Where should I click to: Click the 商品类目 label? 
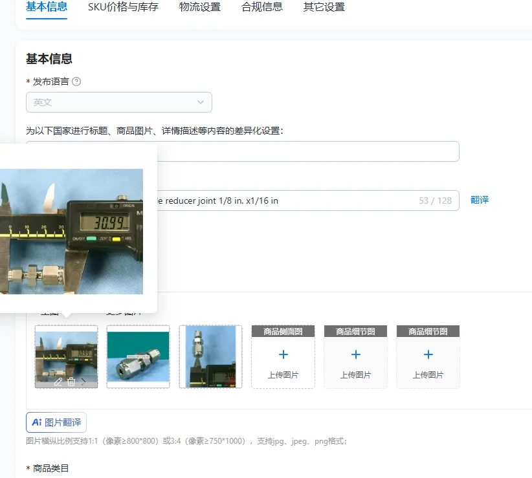51,468
